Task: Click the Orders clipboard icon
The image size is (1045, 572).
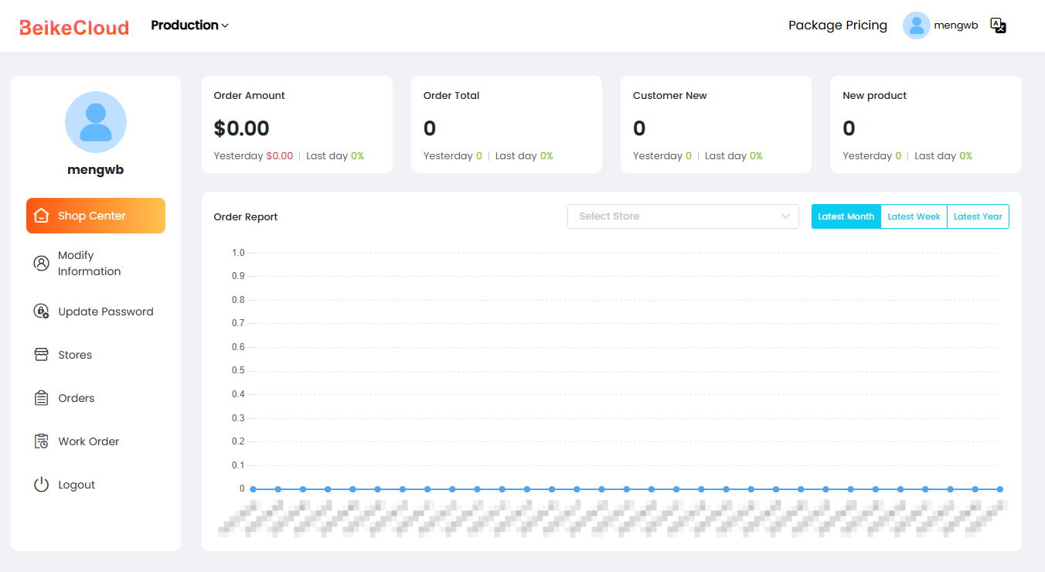Action: tap(42, 398)
